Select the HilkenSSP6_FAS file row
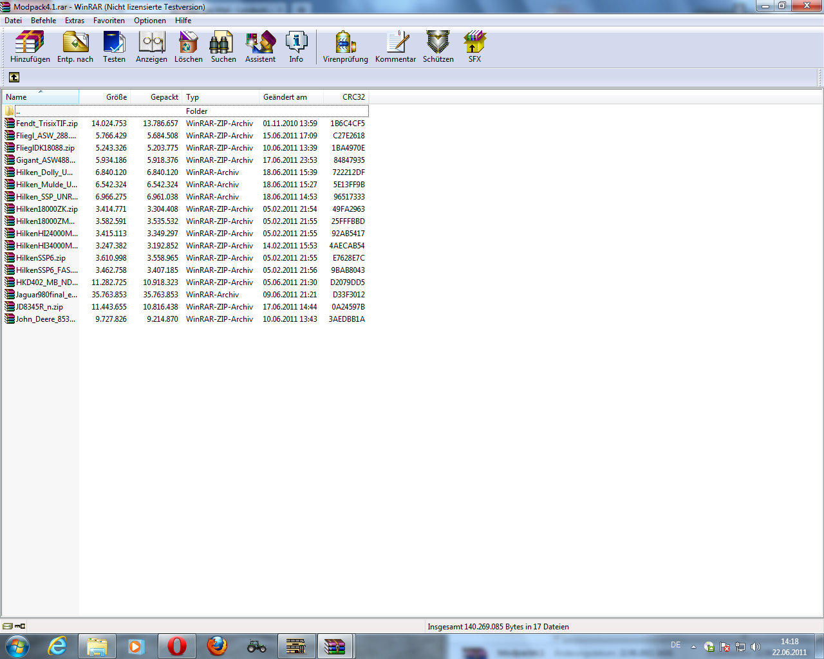The width and height of the screenshot is (824, 659). tap(185, 270)
